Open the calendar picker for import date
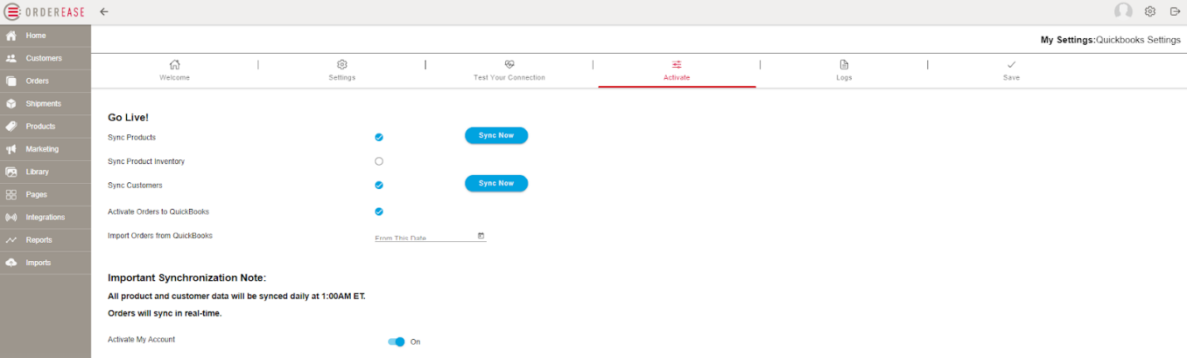The image size is (1187, 358). click(x=481, y=236)
